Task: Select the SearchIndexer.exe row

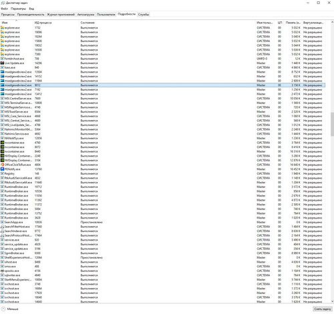Action: [162, 231]
